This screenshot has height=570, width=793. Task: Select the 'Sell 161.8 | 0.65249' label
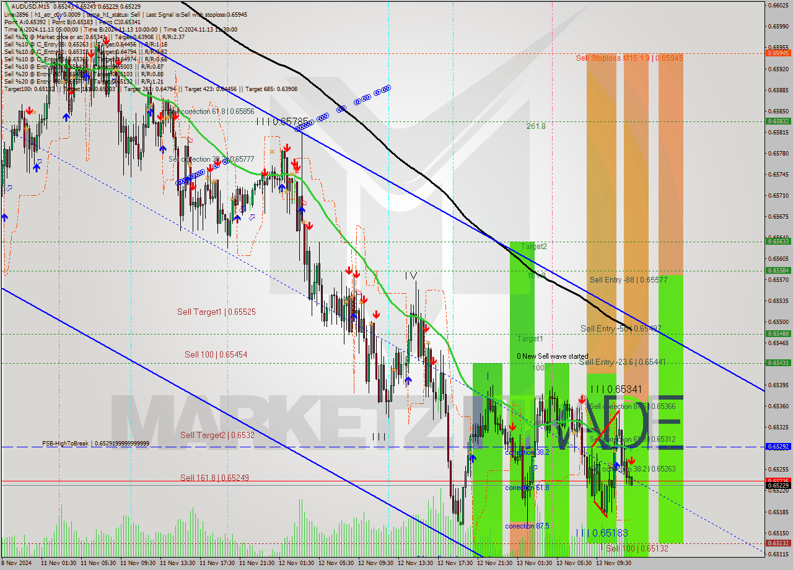[x=214, y=478]
